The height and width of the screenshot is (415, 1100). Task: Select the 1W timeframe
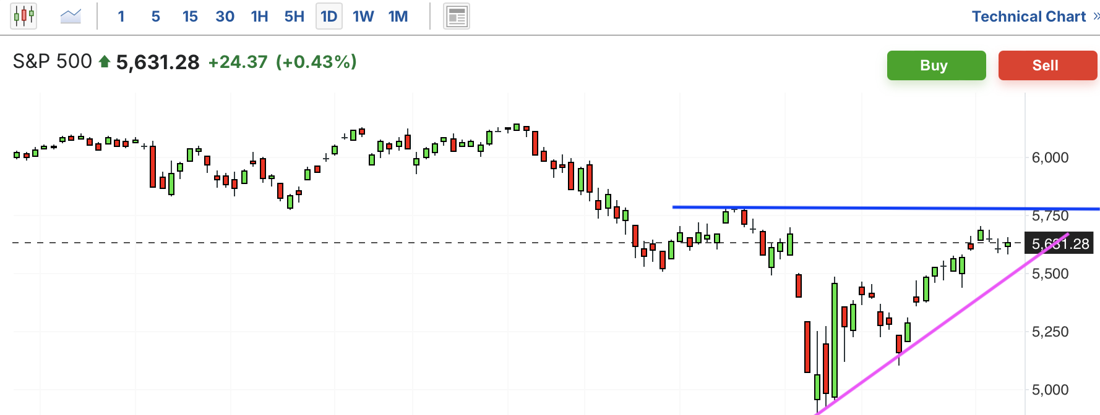coord(363,17)
